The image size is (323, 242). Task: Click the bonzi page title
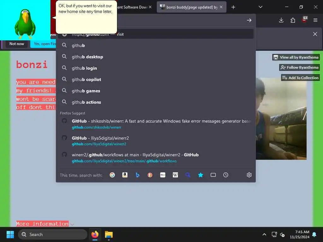click(32, 65)
